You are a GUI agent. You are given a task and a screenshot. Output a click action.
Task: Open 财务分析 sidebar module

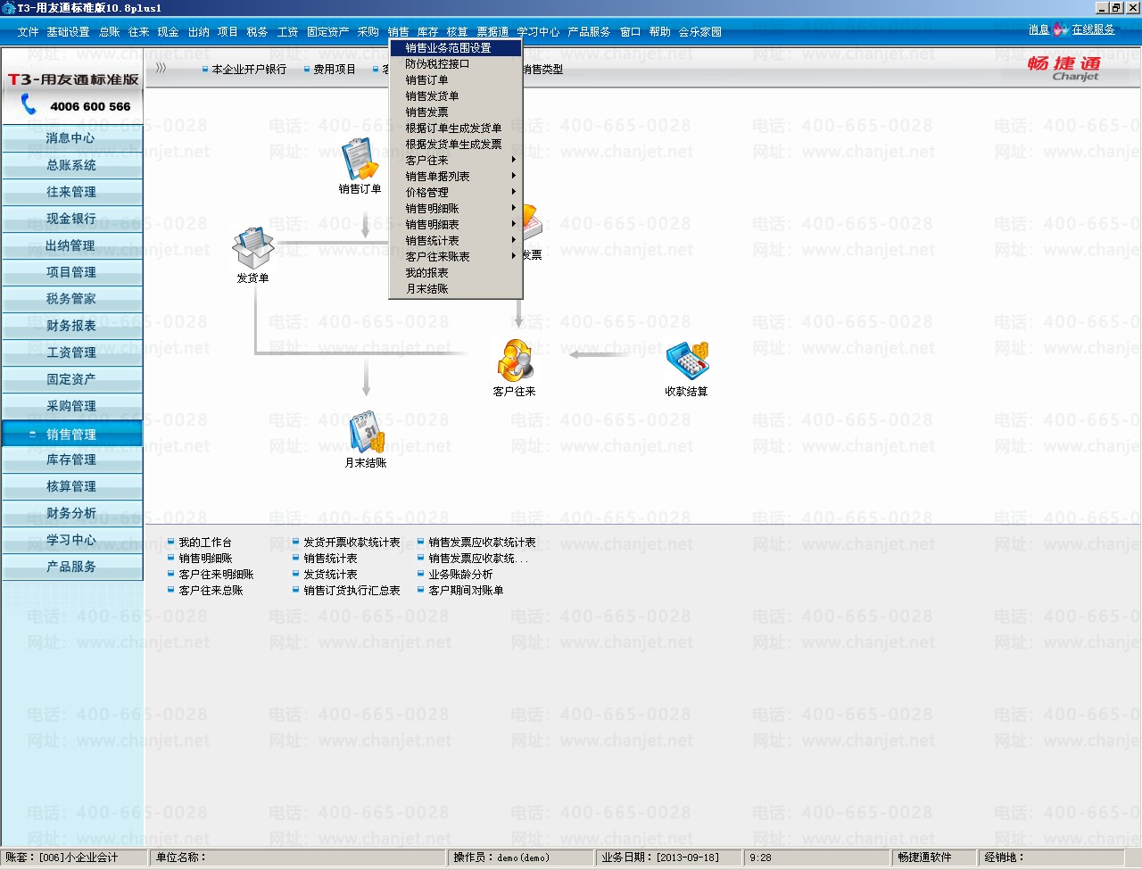coord(71,513)
